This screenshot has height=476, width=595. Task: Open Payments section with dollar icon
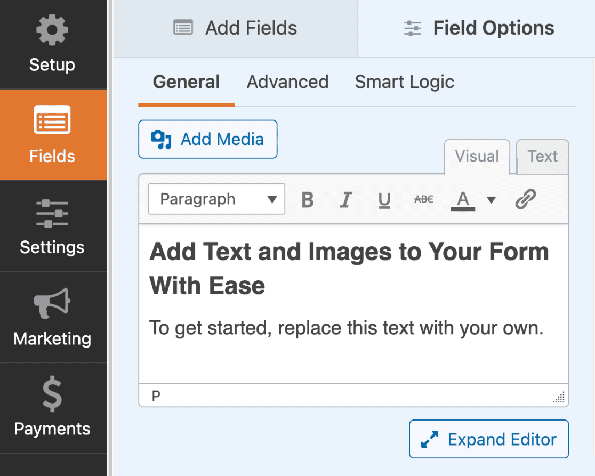(x=52, y=408)
